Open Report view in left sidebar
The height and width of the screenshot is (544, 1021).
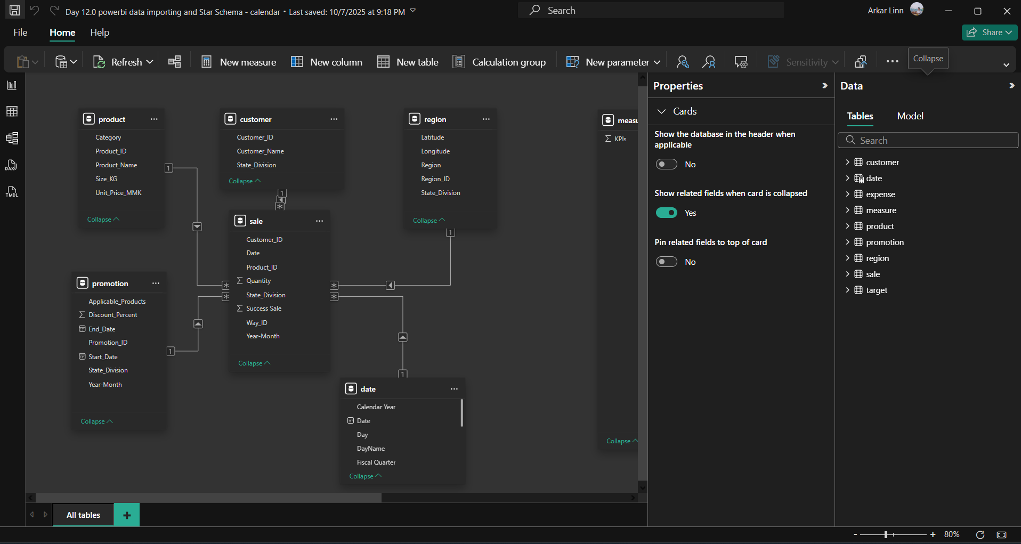click(12, 85)
